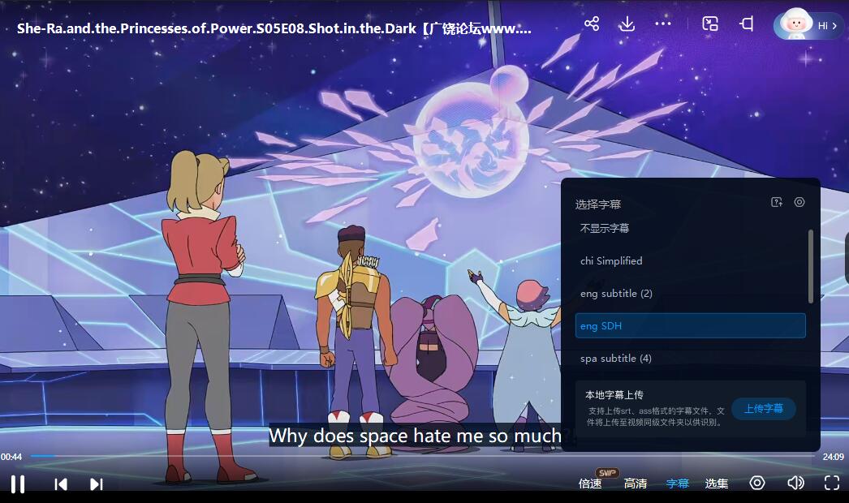Viewport: 849px width, 503px height.
Task: Choose the 'eng subtitle (2)' track
Action: 691,294
